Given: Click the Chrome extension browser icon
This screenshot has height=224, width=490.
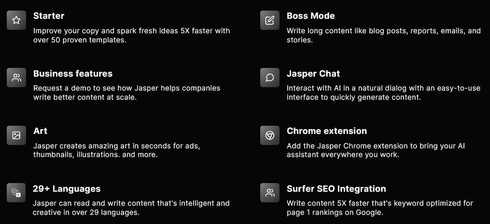Looking at the screenshot, I should click(x=270, y=135).
